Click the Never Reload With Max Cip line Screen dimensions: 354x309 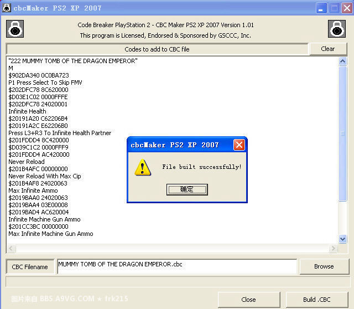pos(45,176)
